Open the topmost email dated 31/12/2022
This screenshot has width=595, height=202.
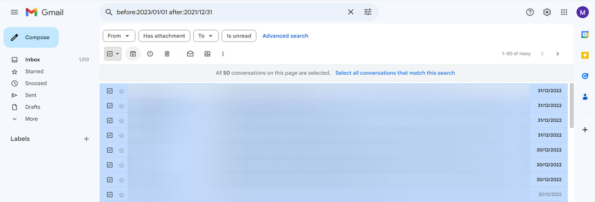click(x=333, y=91)
